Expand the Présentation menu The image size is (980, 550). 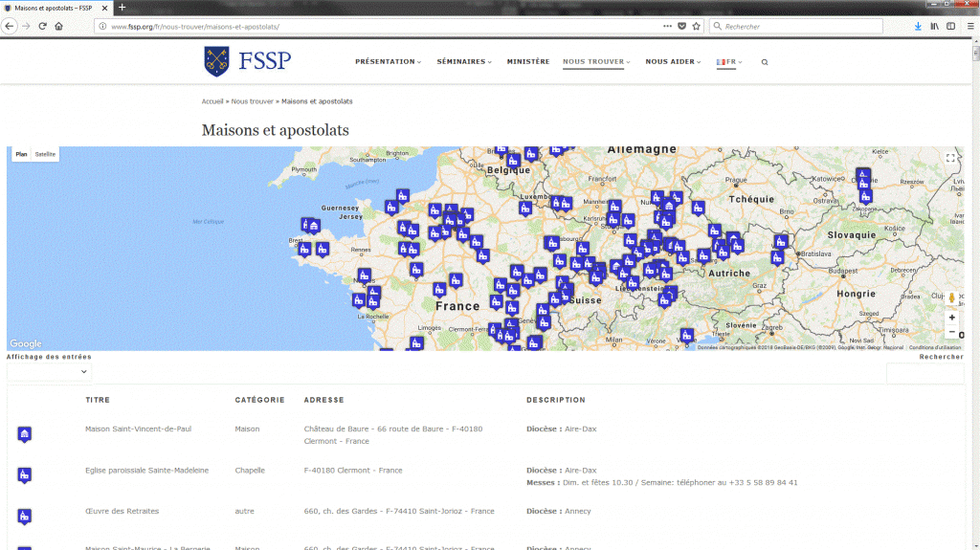[387, 62]
